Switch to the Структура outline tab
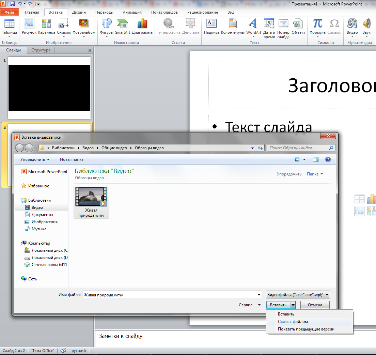 tap(41, 50)
